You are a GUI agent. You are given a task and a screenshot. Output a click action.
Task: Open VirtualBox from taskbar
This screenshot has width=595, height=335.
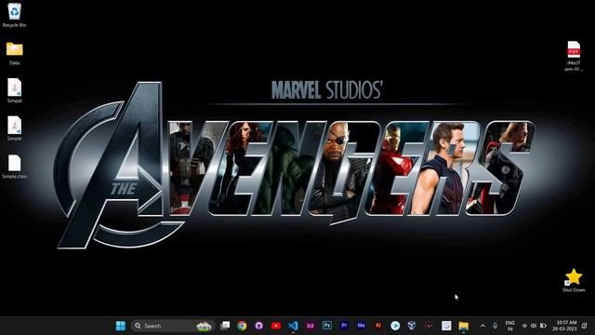coord(412,326)
